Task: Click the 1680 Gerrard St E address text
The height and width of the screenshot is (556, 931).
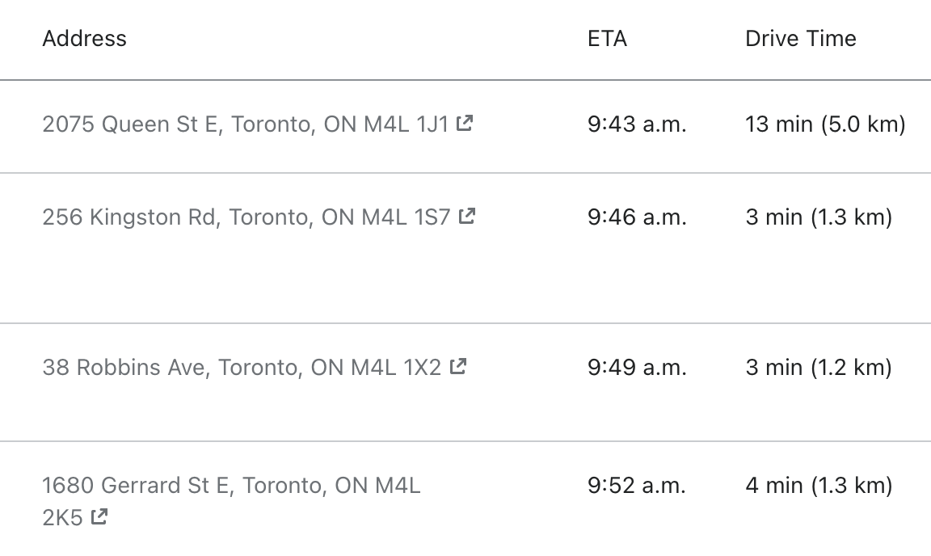Action: point(231,486)
